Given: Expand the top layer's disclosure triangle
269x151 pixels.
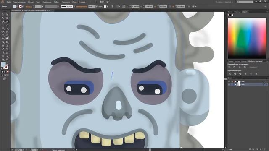Looking at the screenshot, I should pos(235,82).
